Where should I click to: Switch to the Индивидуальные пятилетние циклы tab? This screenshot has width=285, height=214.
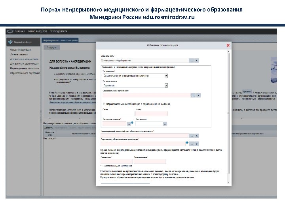coord(60,40)
